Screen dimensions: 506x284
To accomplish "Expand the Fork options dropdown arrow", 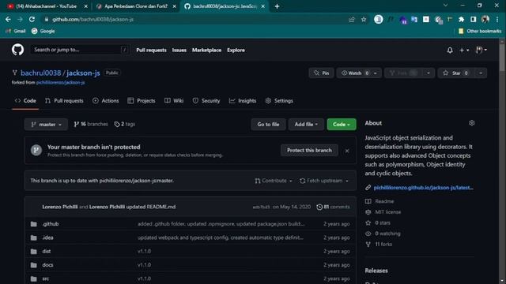I will tap(429, 73).
